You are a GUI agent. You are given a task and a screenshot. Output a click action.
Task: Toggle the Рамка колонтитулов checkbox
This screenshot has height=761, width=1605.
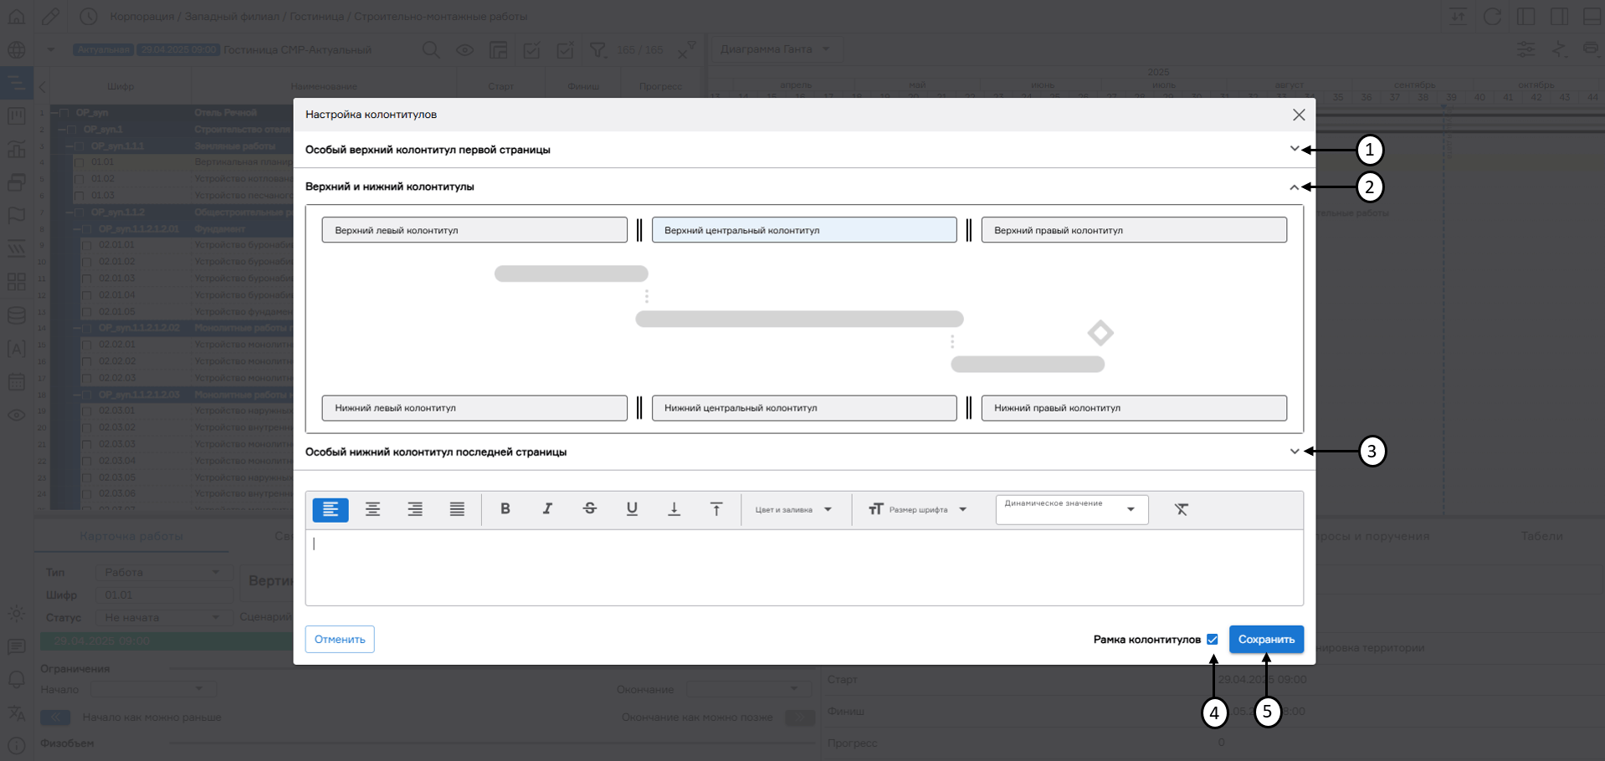[1212, 639]
